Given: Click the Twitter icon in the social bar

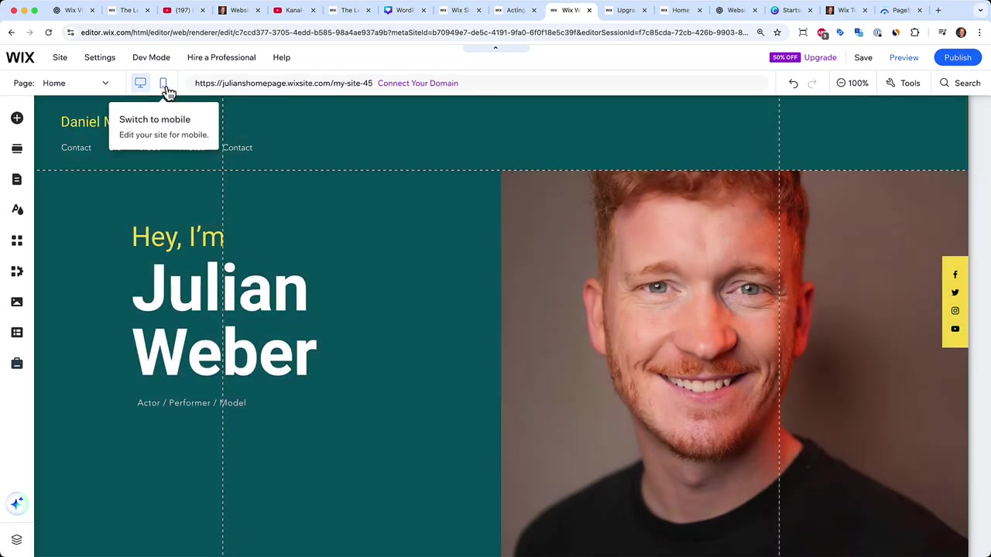Looking at the screenshot, I should tap(955, 292).
